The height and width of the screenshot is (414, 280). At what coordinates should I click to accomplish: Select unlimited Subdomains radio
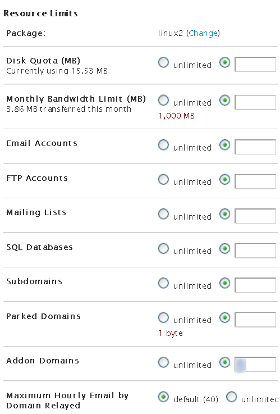(163, 283)
